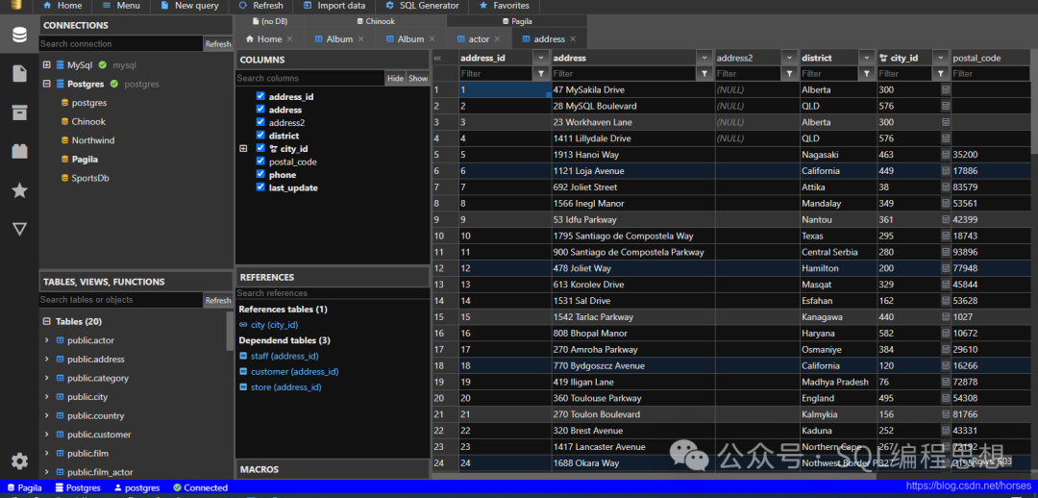This screenshot has width=1038, height=498.
Task: Open the plugins sidebar icon
Action: [19, 151]
